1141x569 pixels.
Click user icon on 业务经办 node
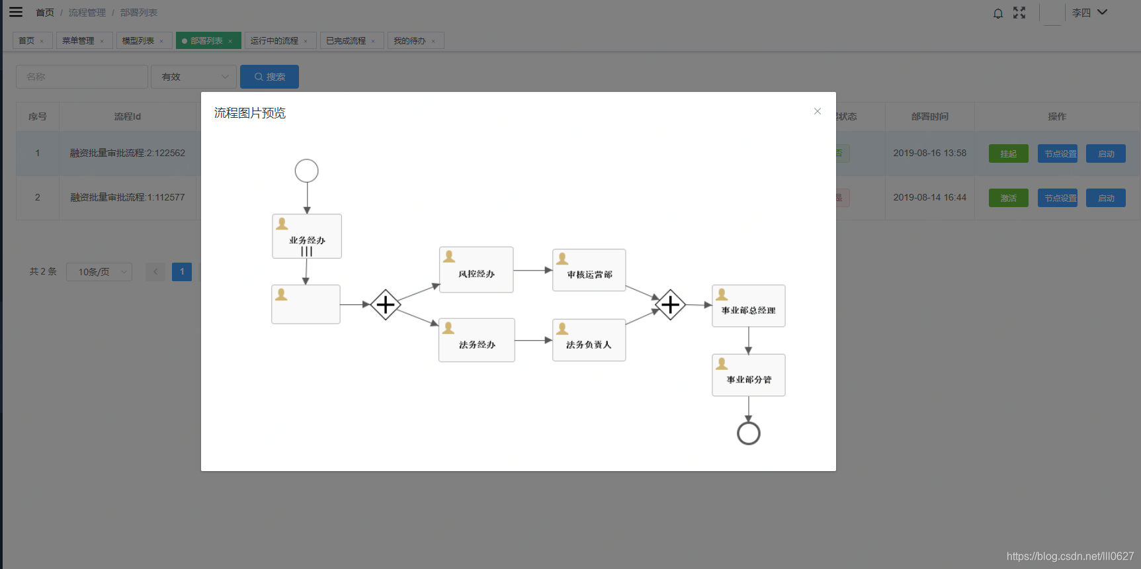coord(282,224)
